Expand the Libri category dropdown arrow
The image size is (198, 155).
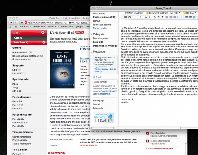[43, 32]
